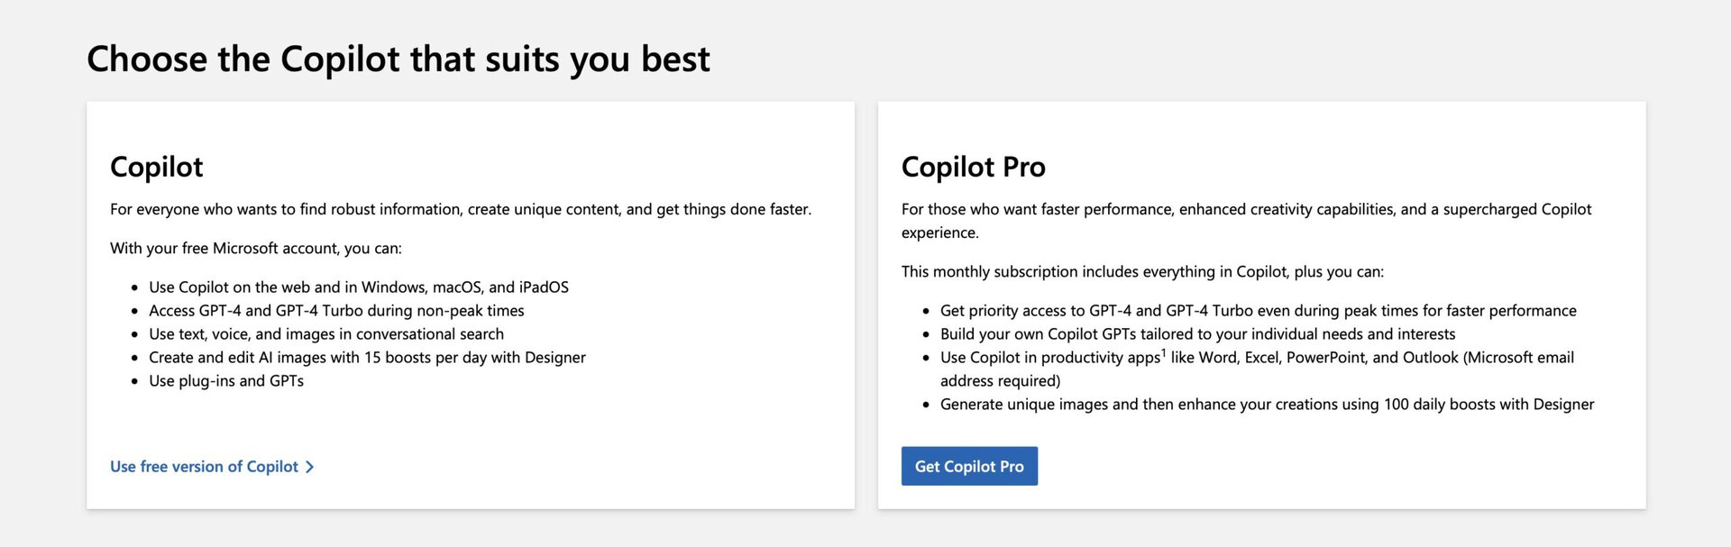Click the chevron arrow beside the free version link
Screen dimensions: 1731x547
[310, 467]
